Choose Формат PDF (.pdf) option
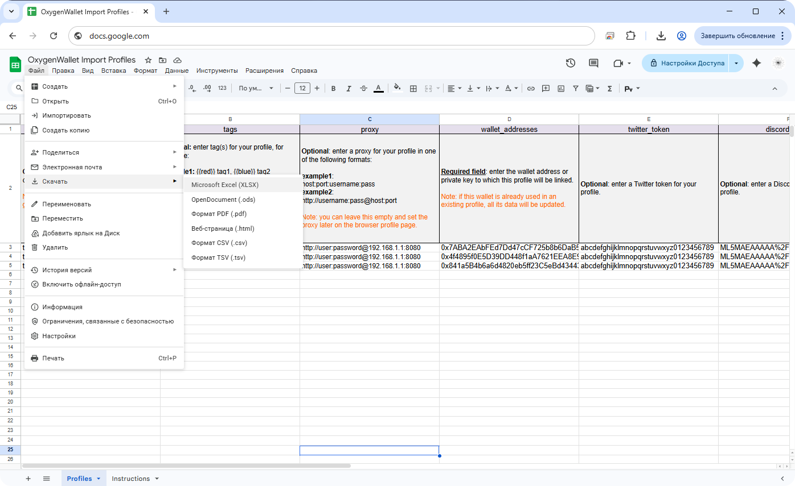This screenshot has height=486, width=795. (243, 214)
